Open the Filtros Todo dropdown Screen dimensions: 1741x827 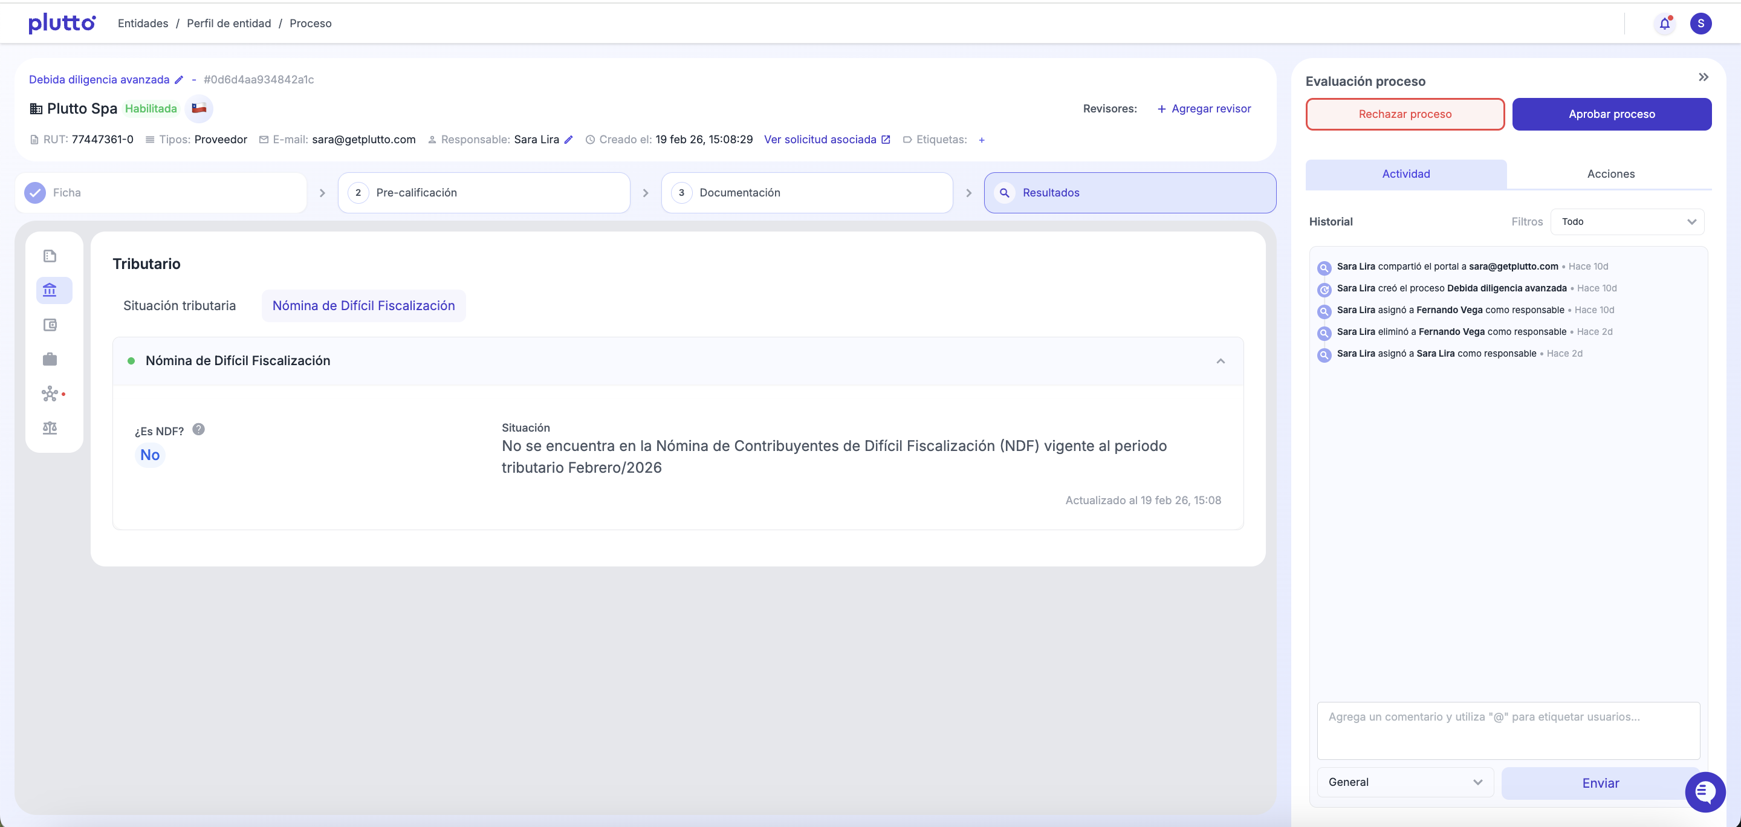1627,222
